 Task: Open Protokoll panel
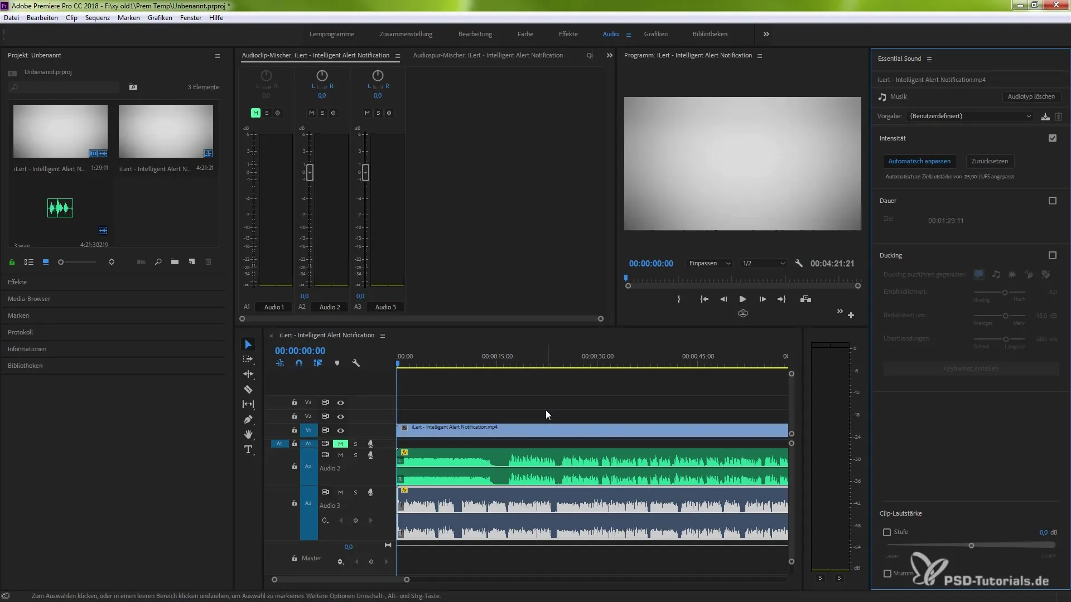pyautogui.click(x=20, y=332)
